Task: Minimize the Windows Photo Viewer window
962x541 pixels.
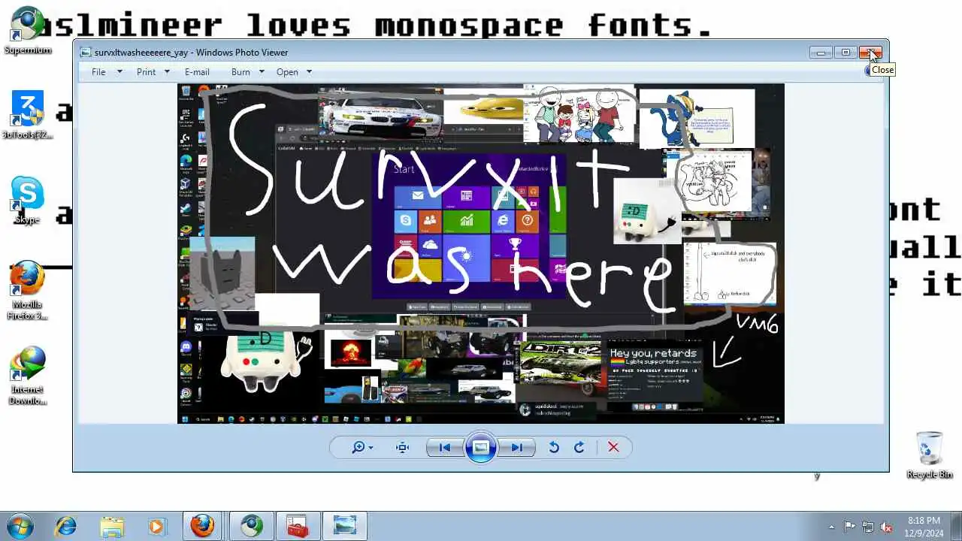Action: tap(821, 53)
